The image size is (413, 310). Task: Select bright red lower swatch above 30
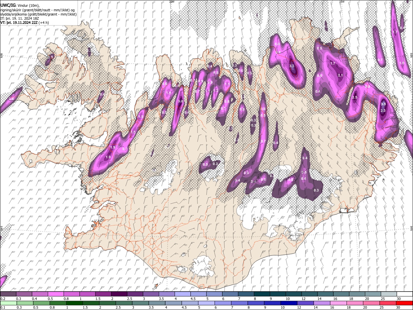tap(405, 303)
